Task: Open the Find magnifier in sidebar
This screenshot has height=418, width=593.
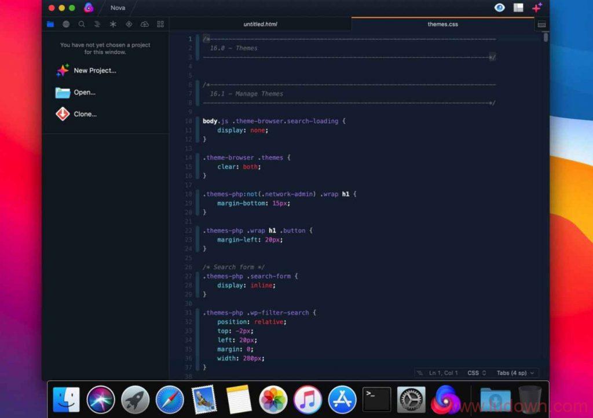Action: pyautogui.click(x=82, y=24)
